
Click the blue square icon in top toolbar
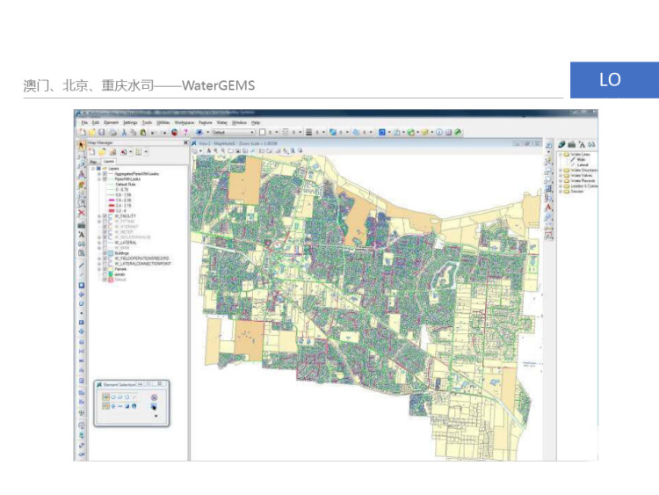(381, 133)
